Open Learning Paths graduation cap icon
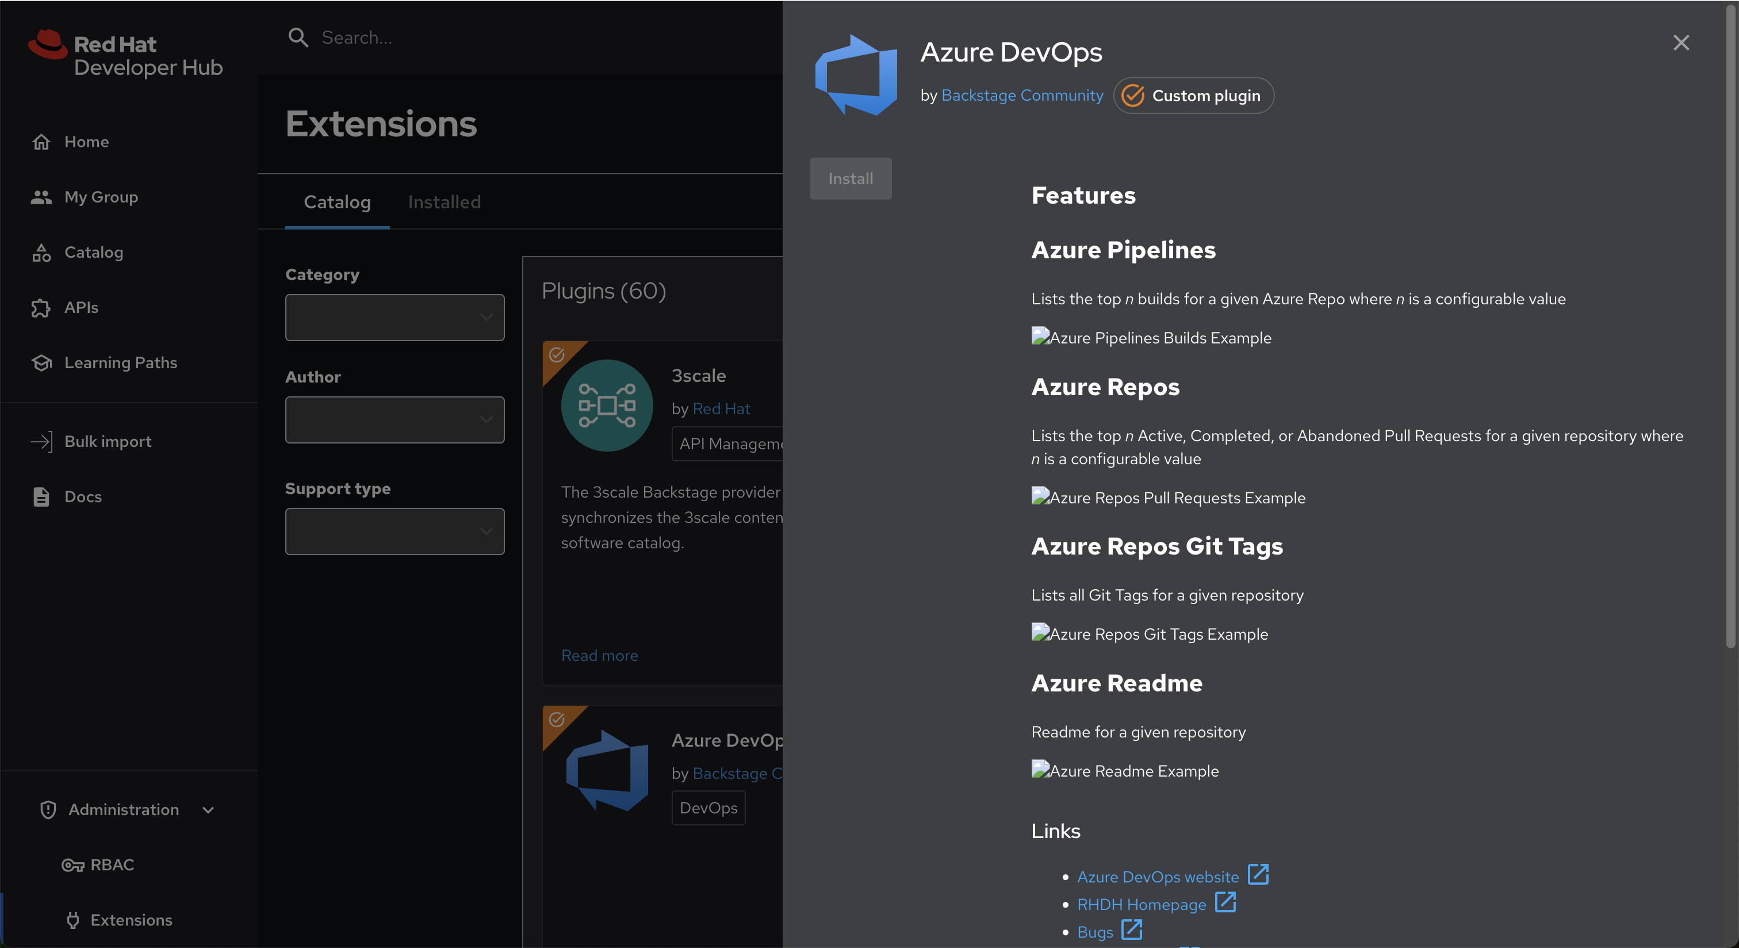The image size is (1739, 948). click(41, 362)
